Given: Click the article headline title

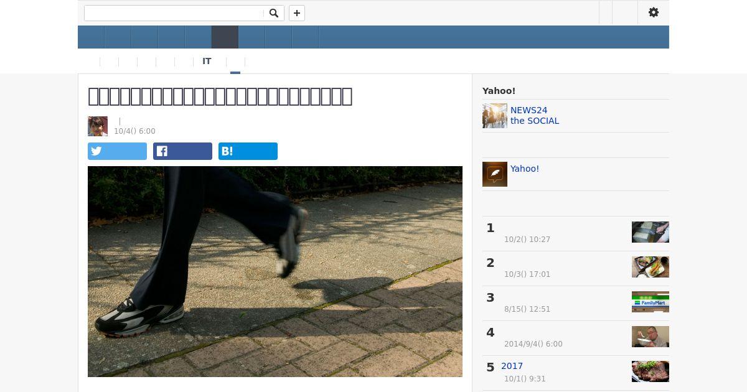Looking at the screenshot, I should (x=220, y=96).
